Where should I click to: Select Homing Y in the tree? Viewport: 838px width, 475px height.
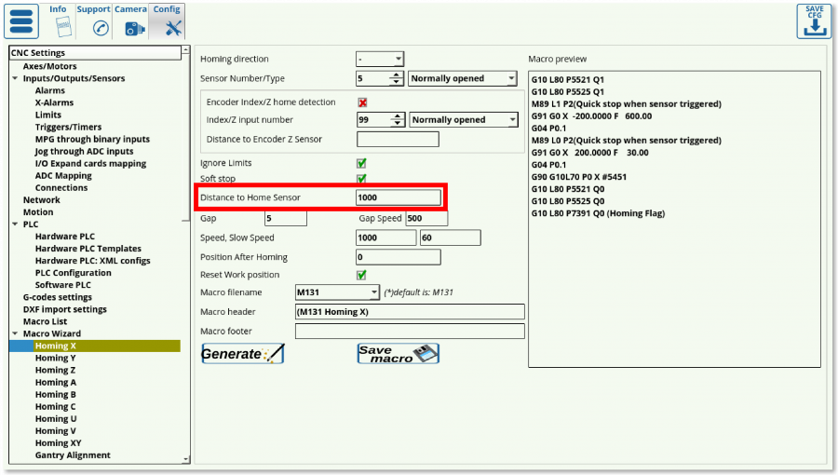(55, 358)
